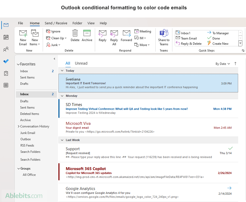Run the Done quick step
The width and height of the screenshot is (246, 202).
click(x=214, y=38)
